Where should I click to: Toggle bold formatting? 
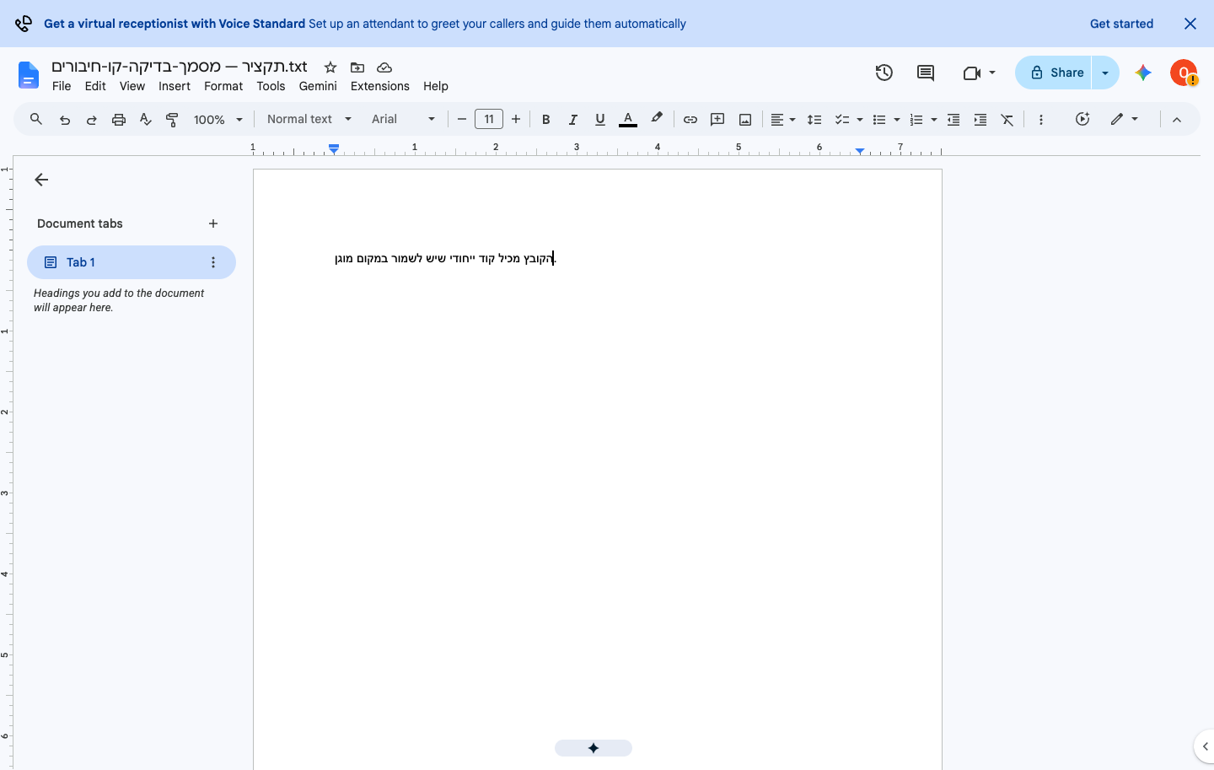(546, 120)
